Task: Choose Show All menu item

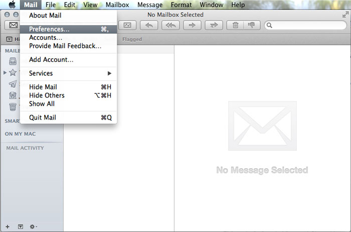Action: pos(68,104)
